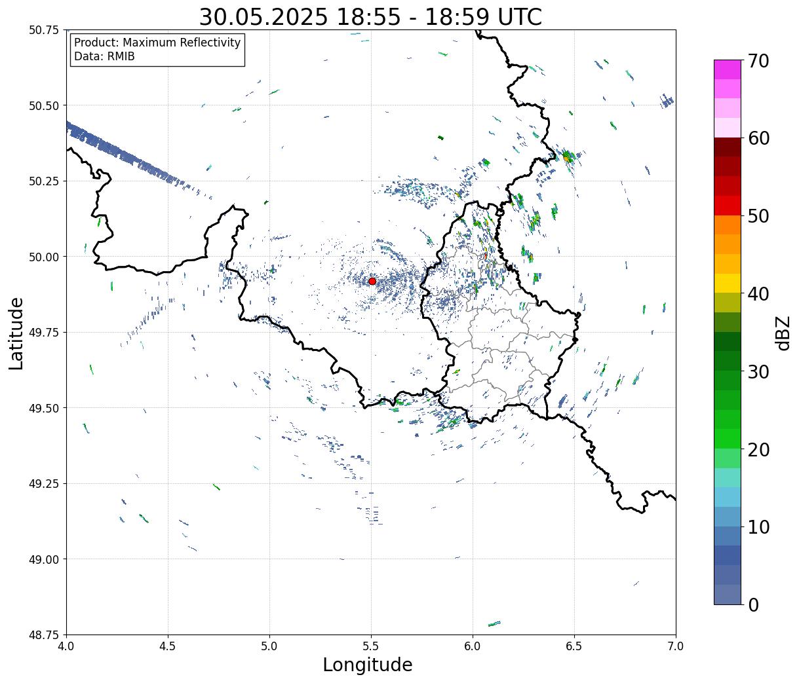This screenshot has height=681, width=799.
Task: Click the colorbar tick label 50
Action: pyautogui.click(x=758, y=216)
